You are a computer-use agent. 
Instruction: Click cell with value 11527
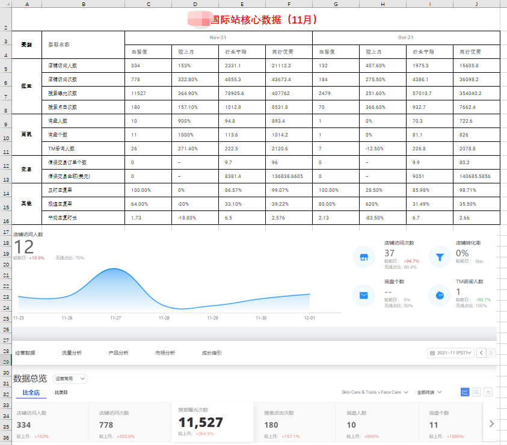click(x=149, y=93)
